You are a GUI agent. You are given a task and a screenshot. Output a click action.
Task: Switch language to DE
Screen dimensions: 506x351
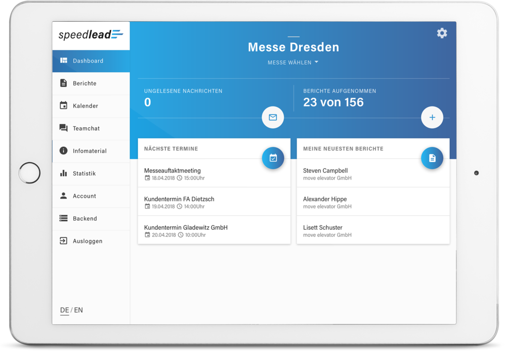click(65, 310)
